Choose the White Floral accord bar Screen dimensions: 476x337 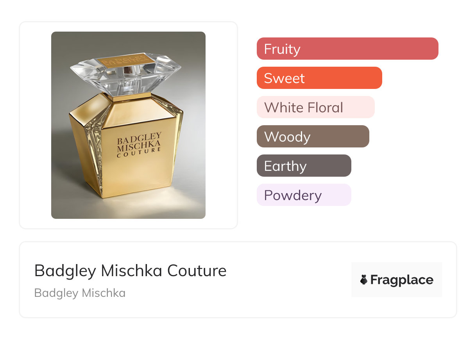(x=315, y=107)
